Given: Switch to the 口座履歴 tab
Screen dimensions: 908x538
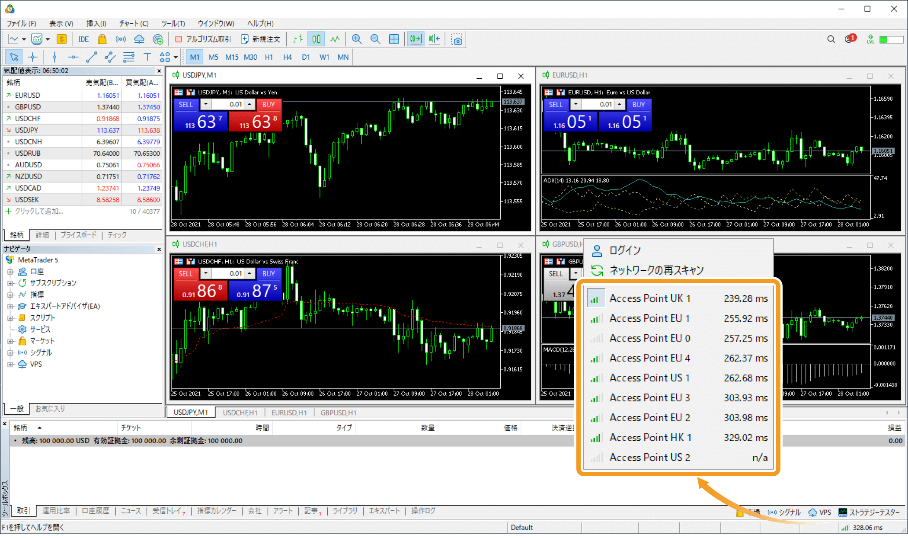Looking at the screenshot, I should pyautogui.click(x=96, y=511).
